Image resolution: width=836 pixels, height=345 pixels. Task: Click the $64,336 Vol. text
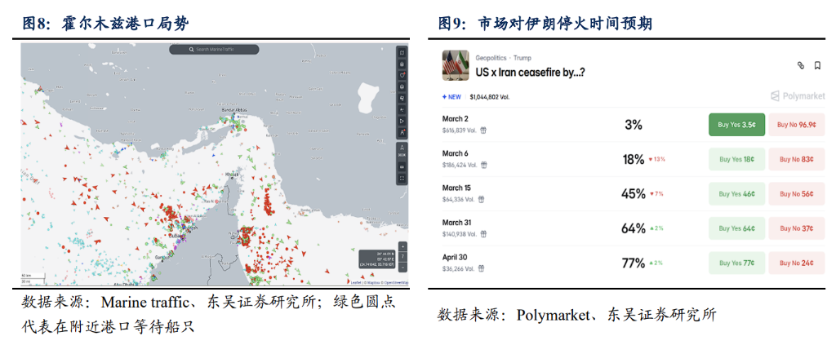[x=459, y=199]
